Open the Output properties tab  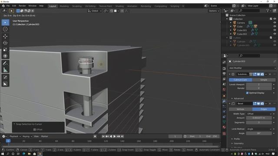(x=224, y=74)
